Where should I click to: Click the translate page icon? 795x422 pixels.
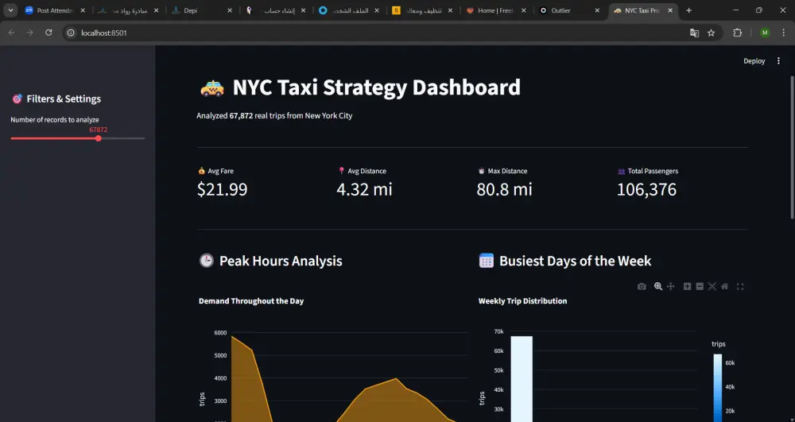(x=694, y=33)
